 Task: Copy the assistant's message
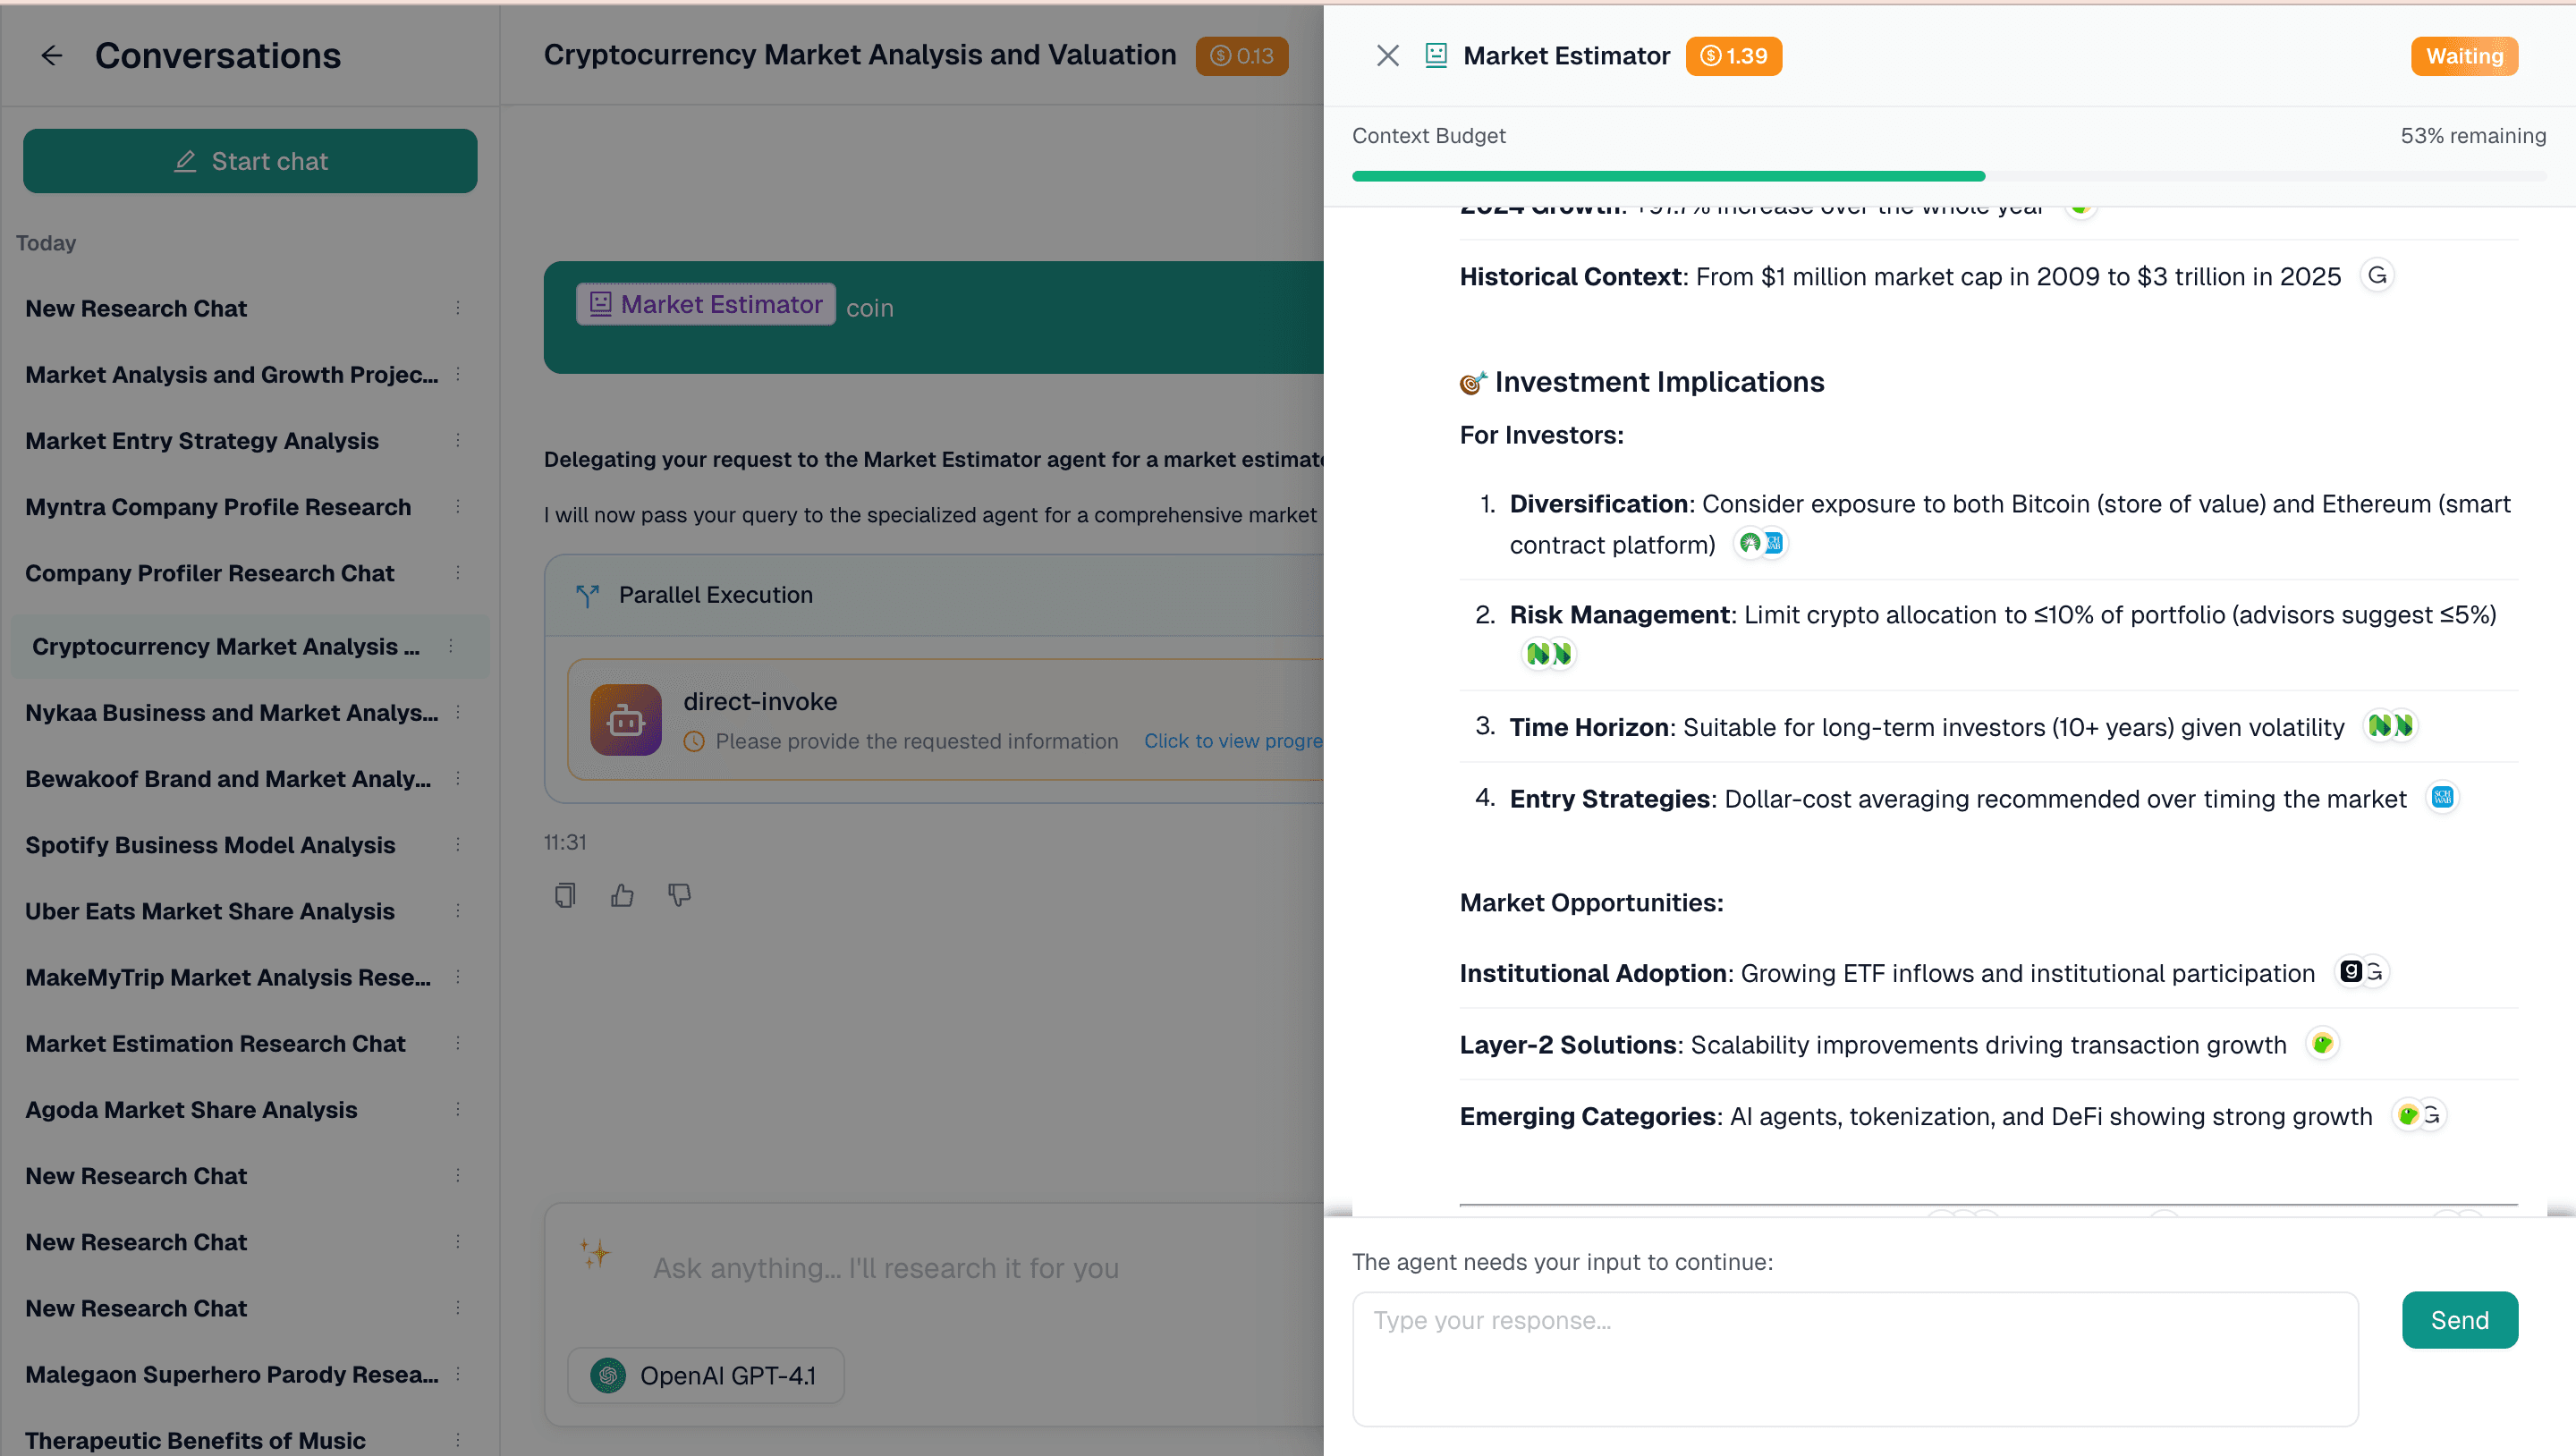click(564, 895)
